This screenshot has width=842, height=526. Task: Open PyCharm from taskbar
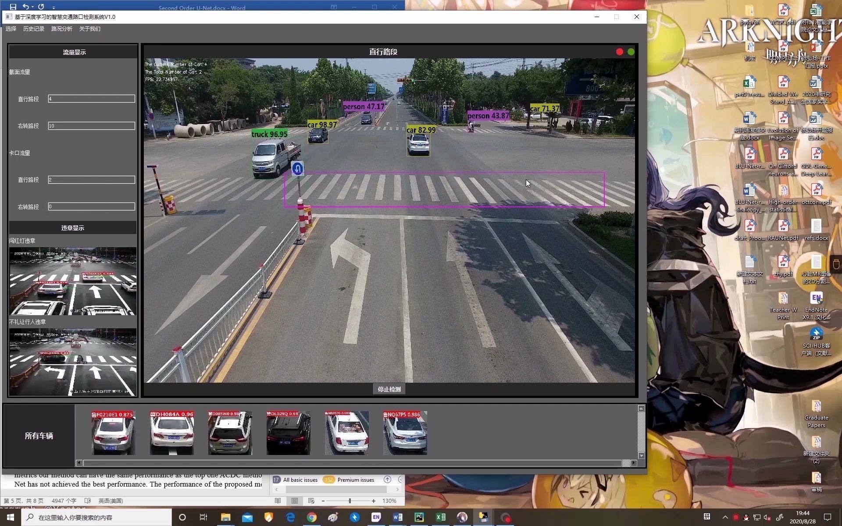(x=419, y=517)
